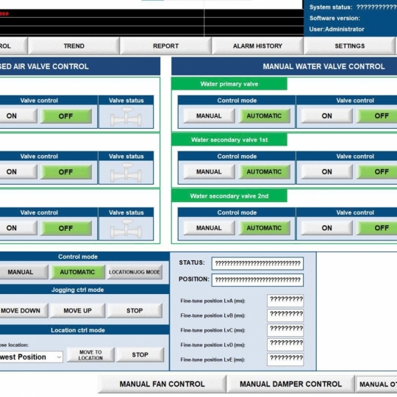Open the TREND tab
This screenshot has height=397, width=397.
coord(74,46)
